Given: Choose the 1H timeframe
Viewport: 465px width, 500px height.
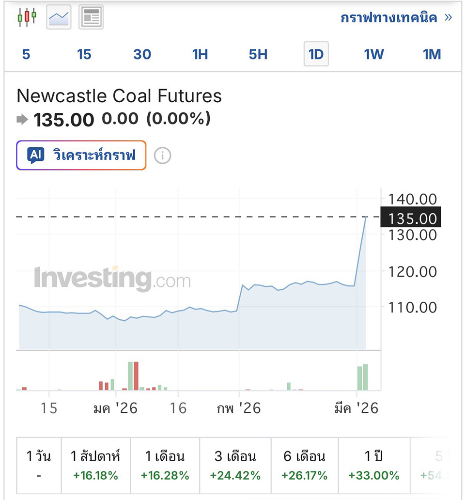Looking at the screenshot, I should pyautogui.click(x=200, y=54).
